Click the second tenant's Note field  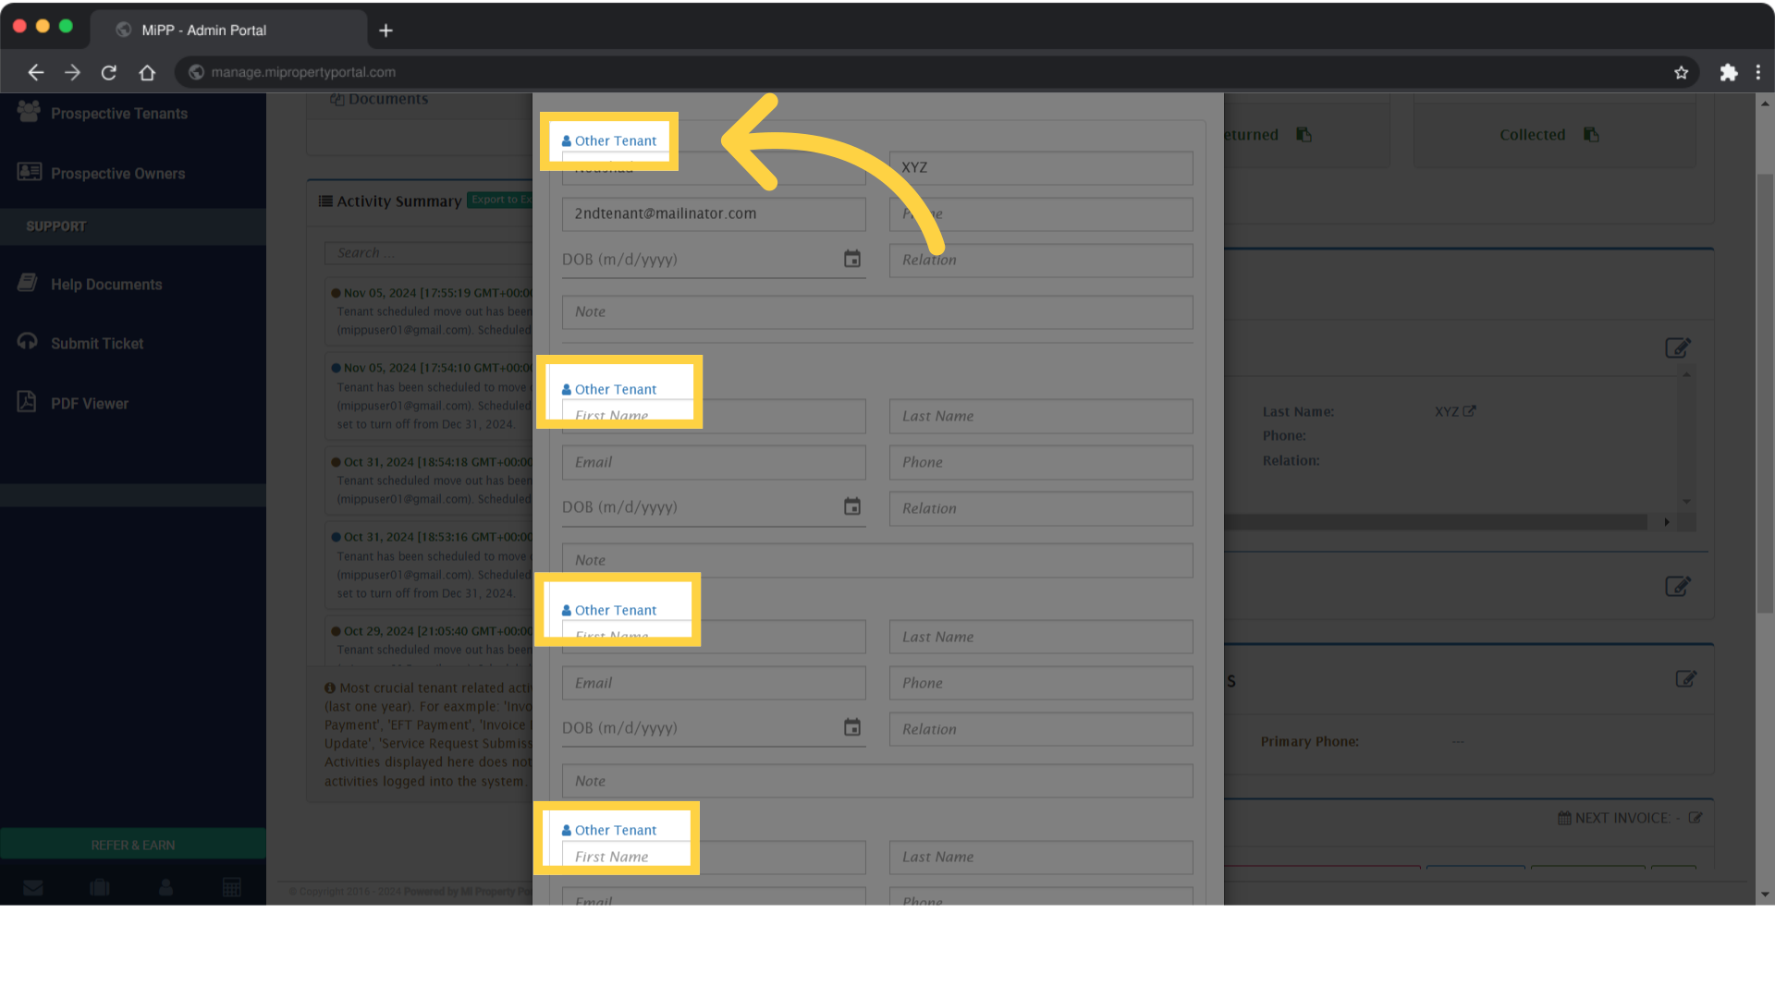tap(877, 561)
